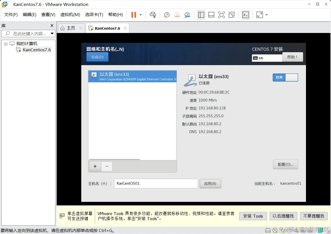This screenshot has height=234, width=331.
Task: Click inside the 主机名 input field
Action: click(x=156, y=184)
